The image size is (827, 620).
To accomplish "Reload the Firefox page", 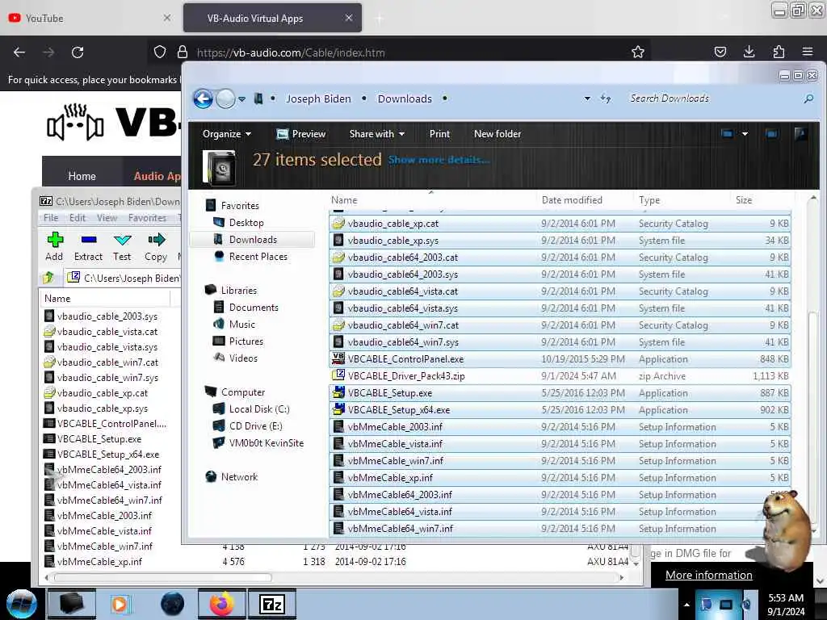I will [78, 52].
